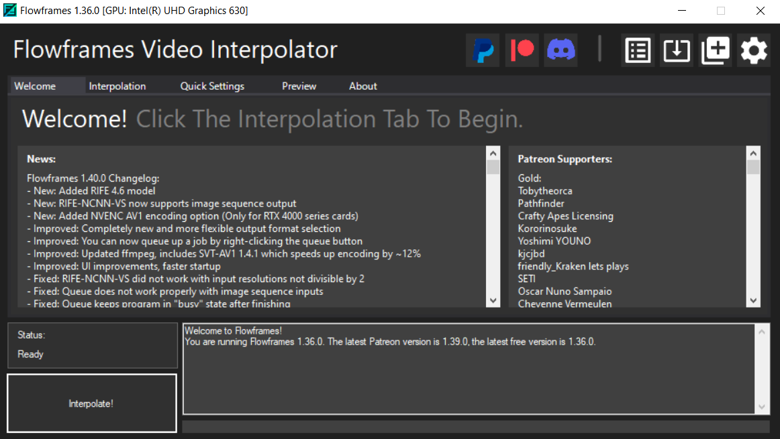Click the 'Kororinosuke' supporter name
This screenshot has width=780, height=439.
547,229
